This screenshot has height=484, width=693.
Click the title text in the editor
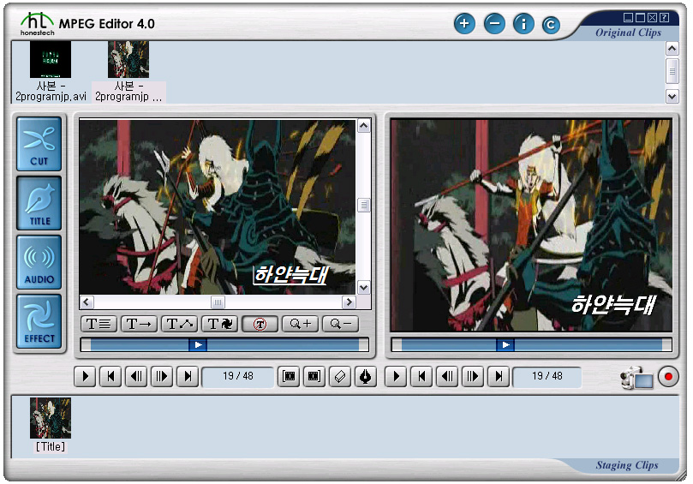(x=290, y=275)
